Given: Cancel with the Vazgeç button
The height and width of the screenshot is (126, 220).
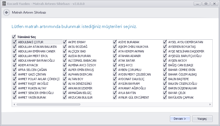Looking at the screenshot, I should [x=202, y=119].
